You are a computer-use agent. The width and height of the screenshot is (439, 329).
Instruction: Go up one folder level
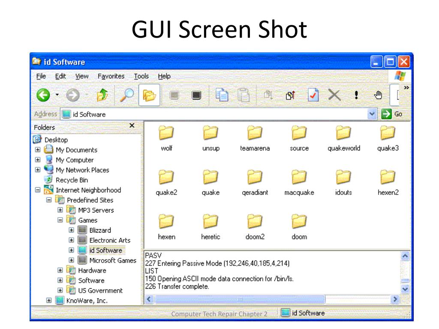coord(102,95)
